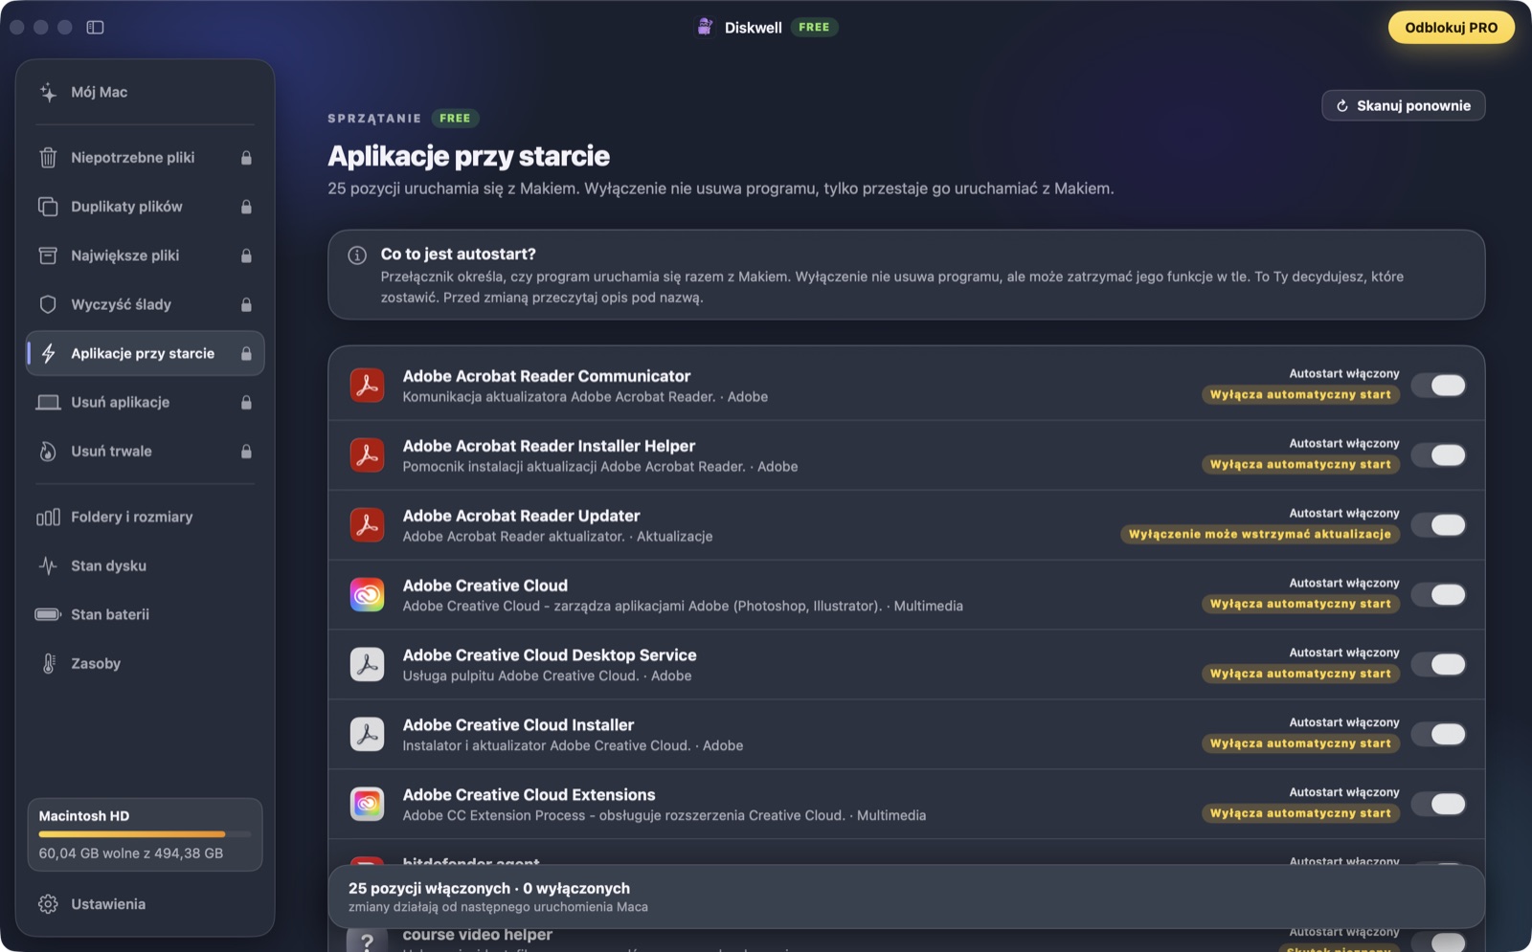Image resolution: width=1532 pixels, height=952 pixels.
Task: Click Macintosh HD storage usage bar
Action: [x=146, y=834]
